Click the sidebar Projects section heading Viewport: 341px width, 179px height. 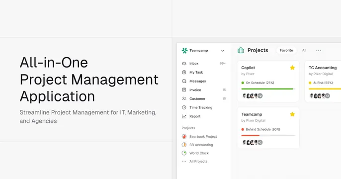coord(188,128)
